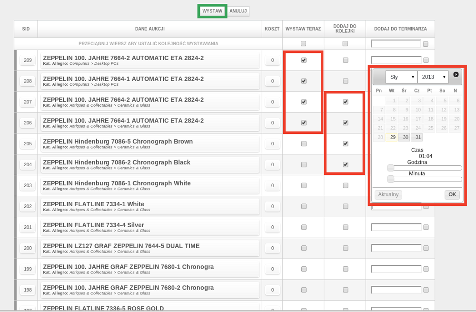
Task: Select auction ZEPPELIN FLATLINE 7334-4 Silver
Action: (150, 227)
